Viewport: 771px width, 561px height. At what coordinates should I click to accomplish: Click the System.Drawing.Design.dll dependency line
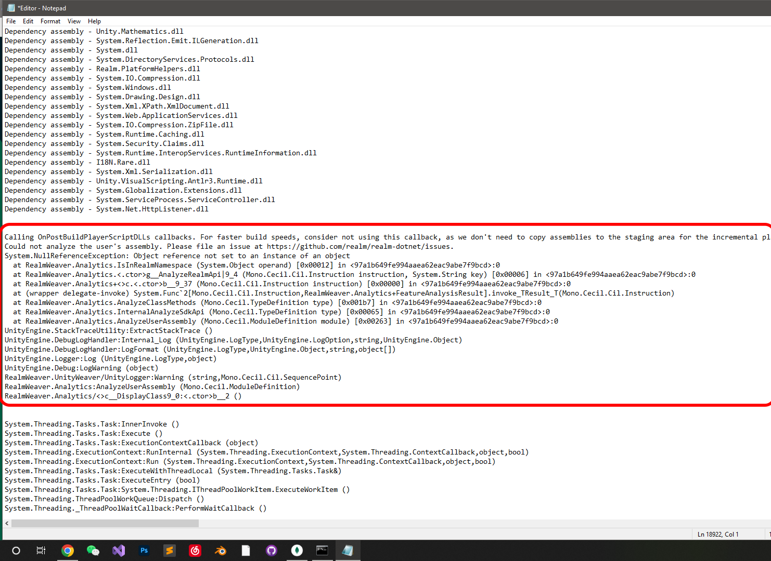tap(102, 97)
